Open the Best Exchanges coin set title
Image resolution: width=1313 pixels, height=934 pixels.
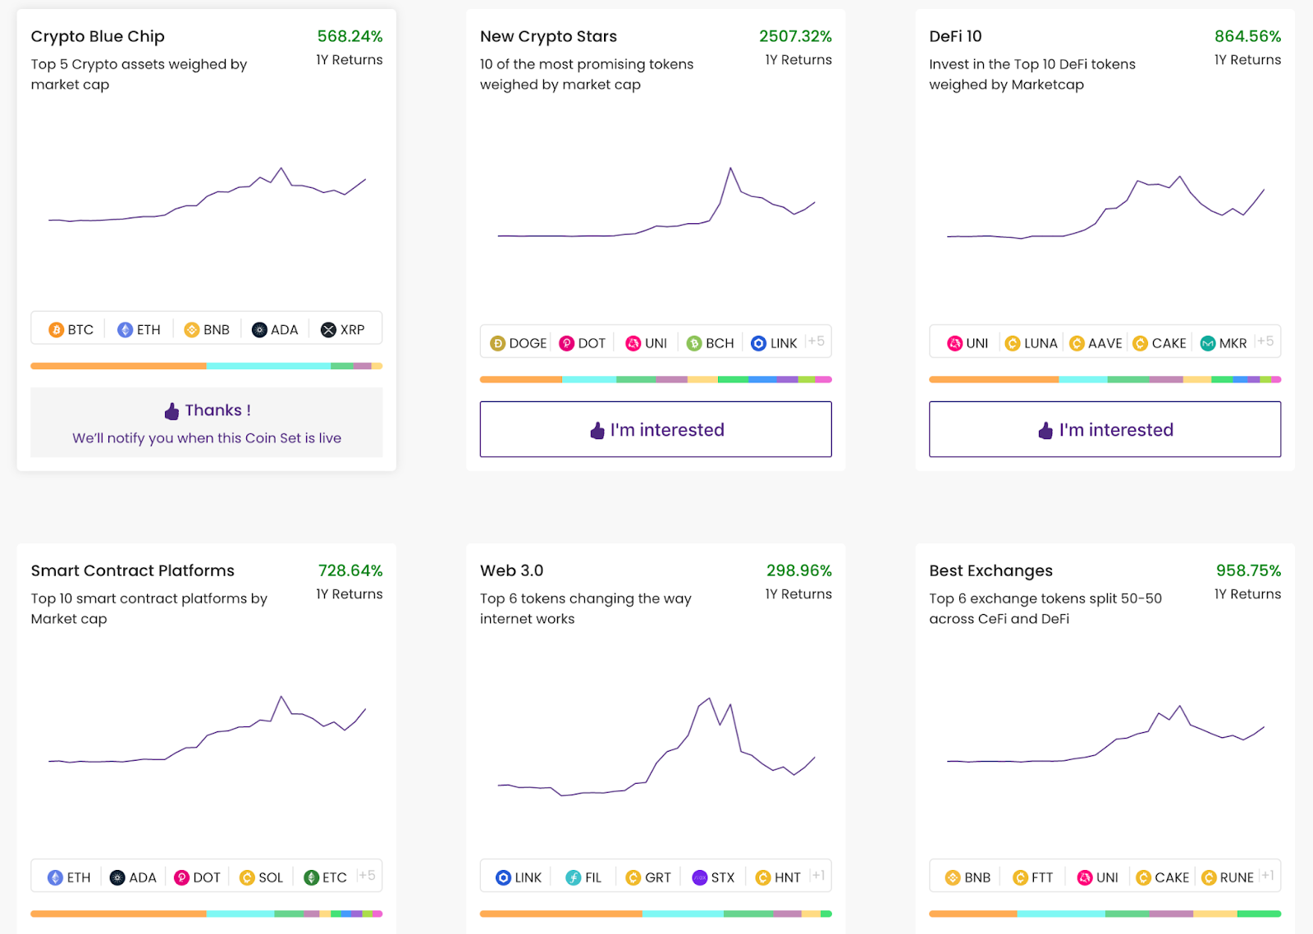990,570
